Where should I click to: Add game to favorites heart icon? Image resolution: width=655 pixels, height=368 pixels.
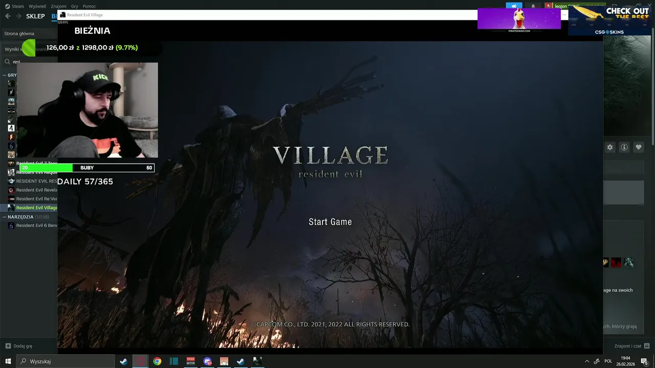tap(639, 147)
